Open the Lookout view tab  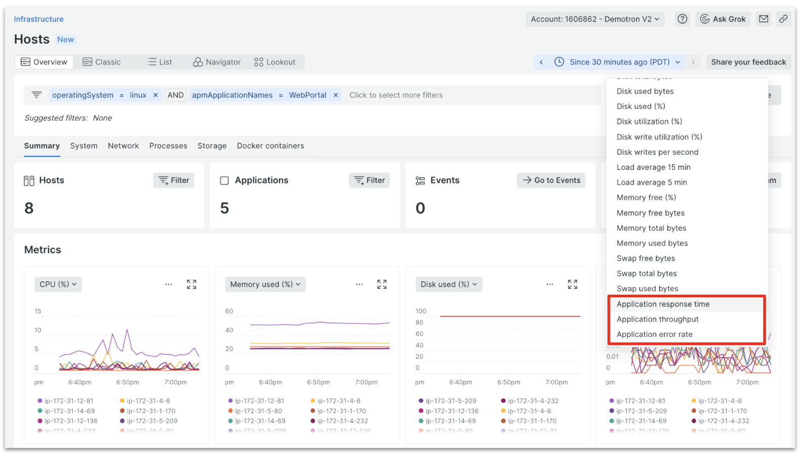point(275,62)
